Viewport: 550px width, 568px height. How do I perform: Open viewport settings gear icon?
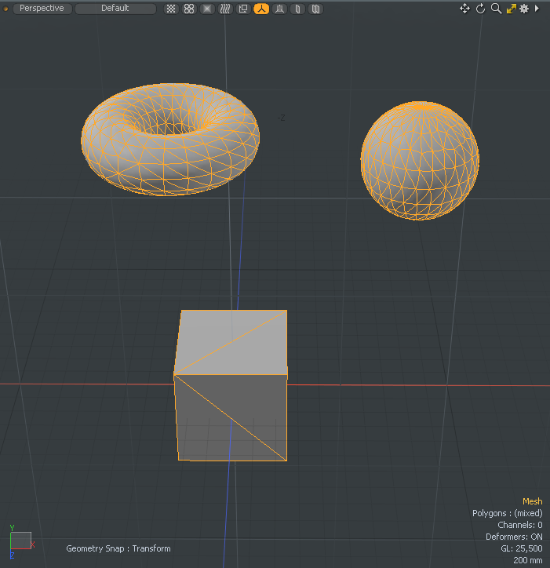524,9
